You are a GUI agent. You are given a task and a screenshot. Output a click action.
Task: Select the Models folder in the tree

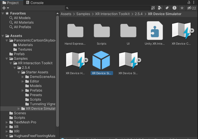(x=33, y=86)
